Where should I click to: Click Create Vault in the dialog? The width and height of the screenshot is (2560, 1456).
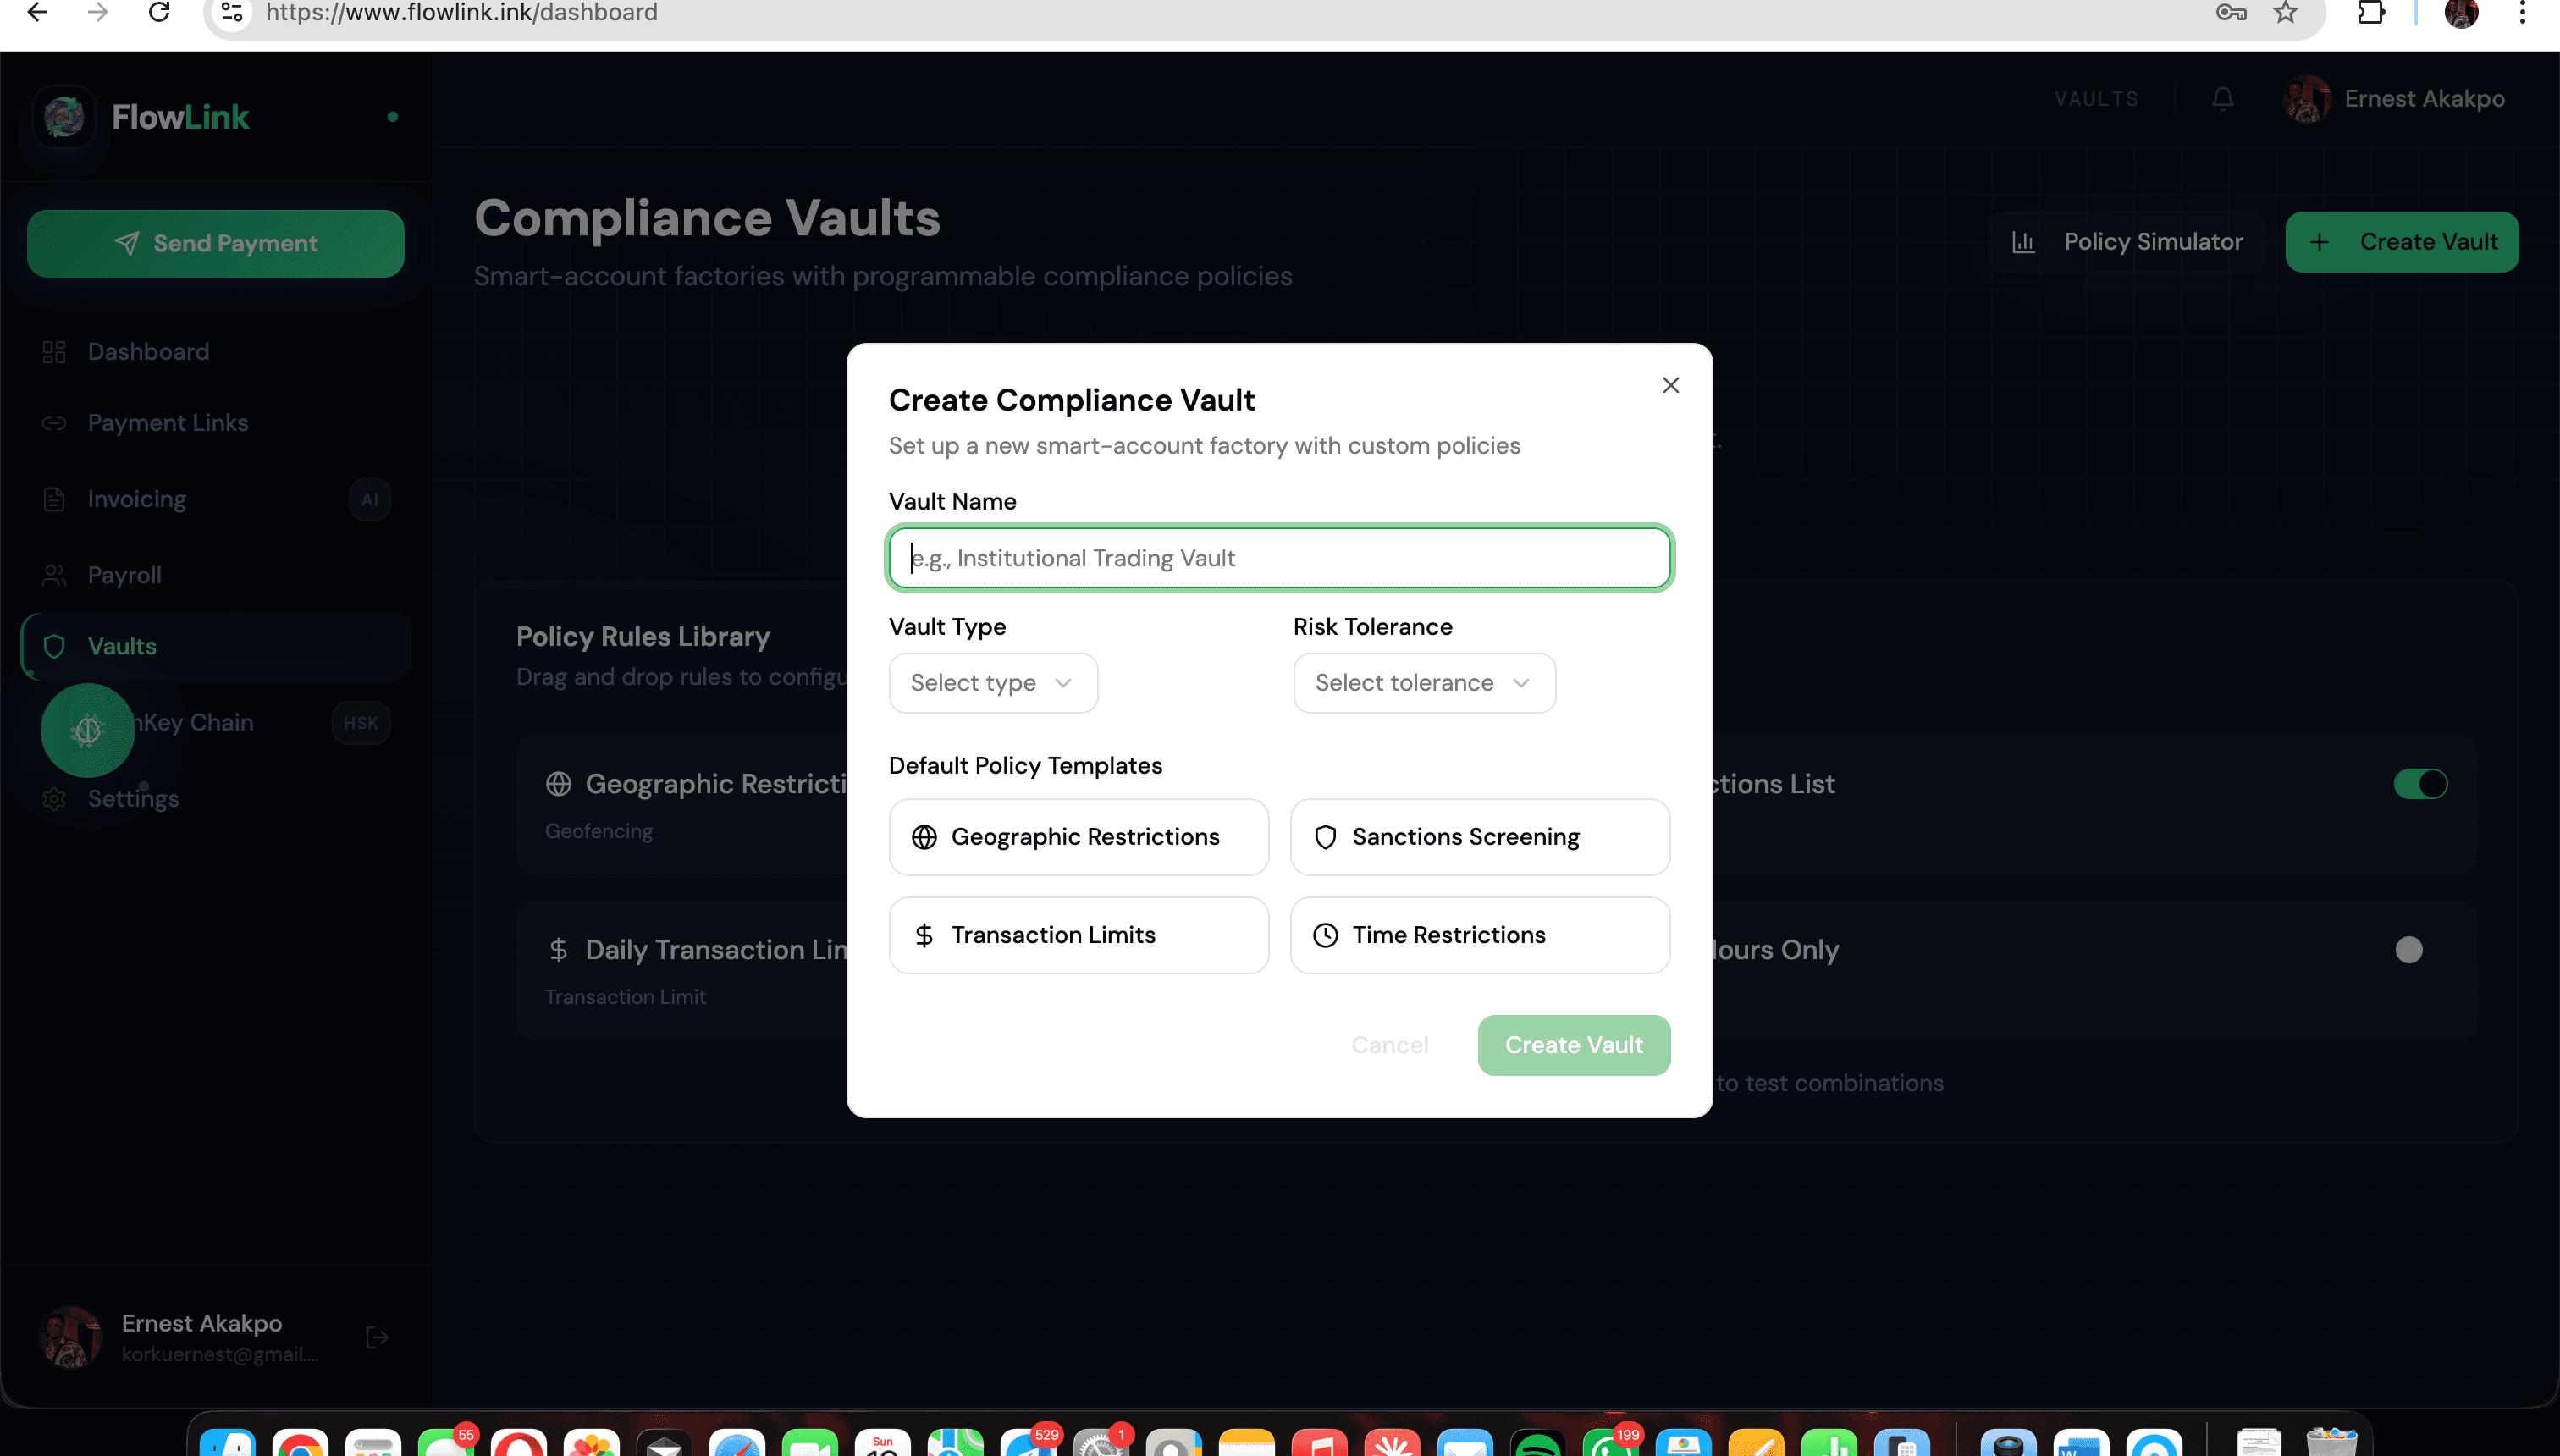[x=1573, y=1045]
